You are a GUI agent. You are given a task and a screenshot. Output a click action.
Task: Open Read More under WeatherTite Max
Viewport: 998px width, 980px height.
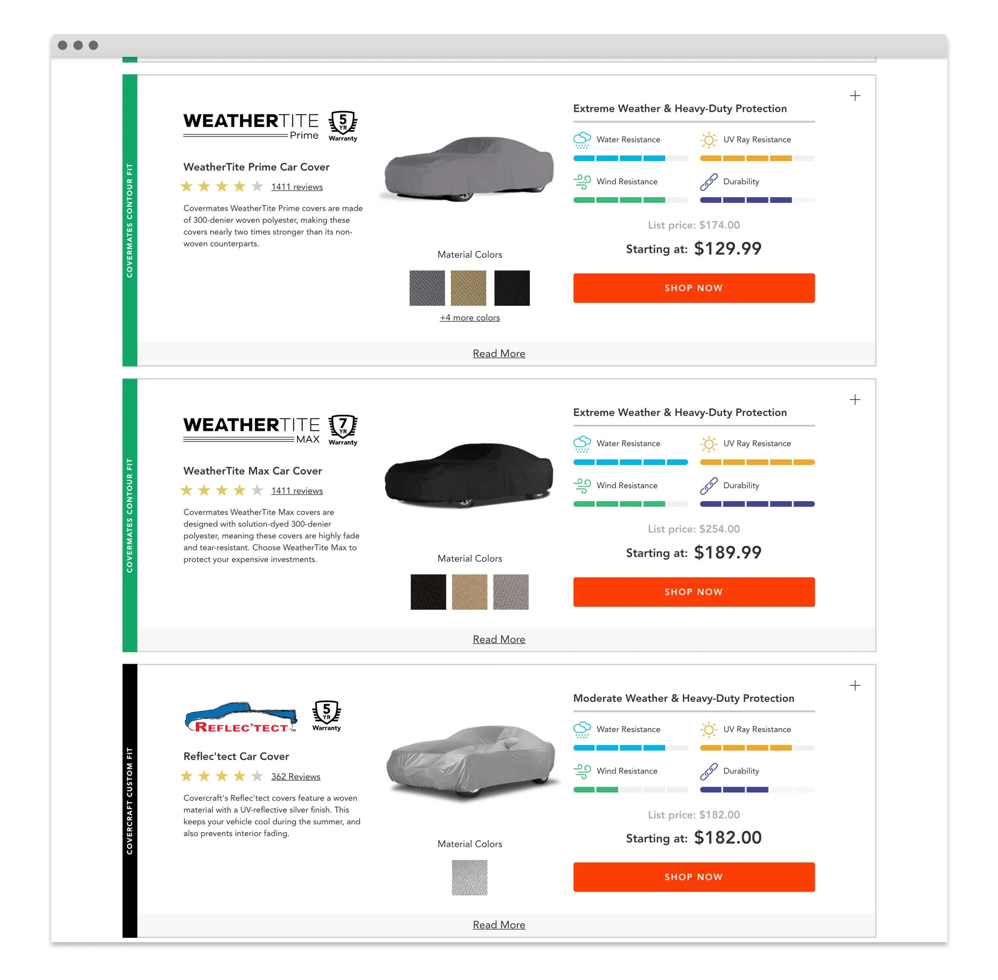[x=499, y=639]
